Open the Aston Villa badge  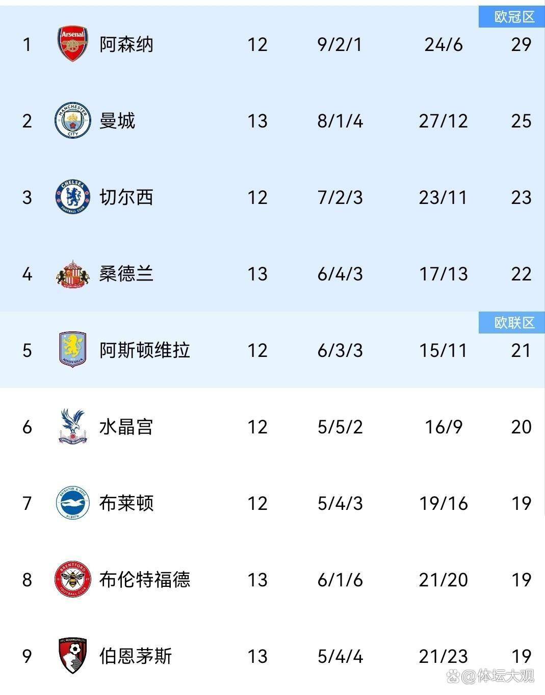pos(73,350)
